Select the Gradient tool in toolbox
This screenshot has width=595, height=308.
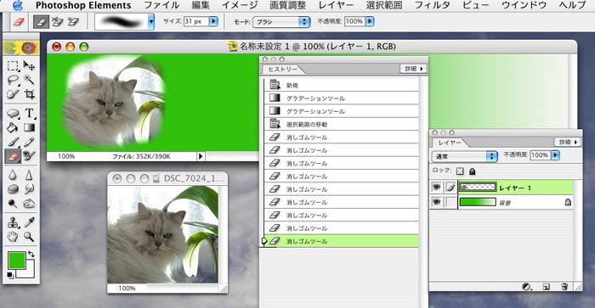(29, 127)
